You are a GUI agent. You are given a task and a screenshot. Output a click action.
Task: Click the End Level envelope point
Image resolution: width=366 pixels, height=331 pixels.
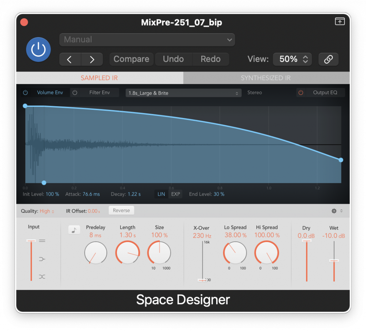(x=341, y=160)
